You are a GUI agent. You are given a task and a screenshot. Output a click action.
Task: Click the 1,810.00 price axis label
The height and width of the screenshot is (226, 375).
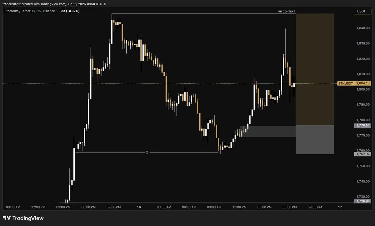coord(363,74)
